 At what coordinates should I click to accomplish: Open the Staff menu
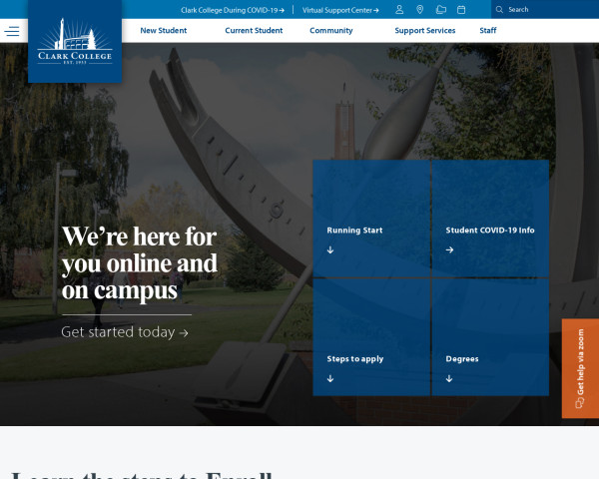click(488, 31)
